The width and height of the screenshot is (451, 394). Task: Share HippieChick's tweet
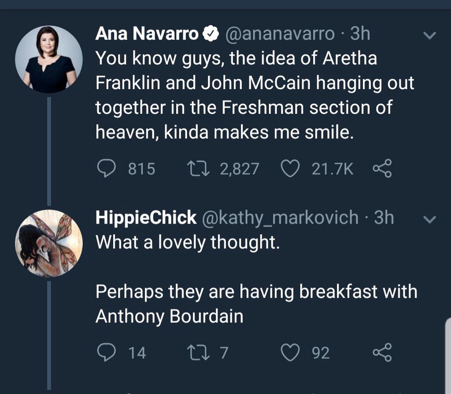click(381, 352)
